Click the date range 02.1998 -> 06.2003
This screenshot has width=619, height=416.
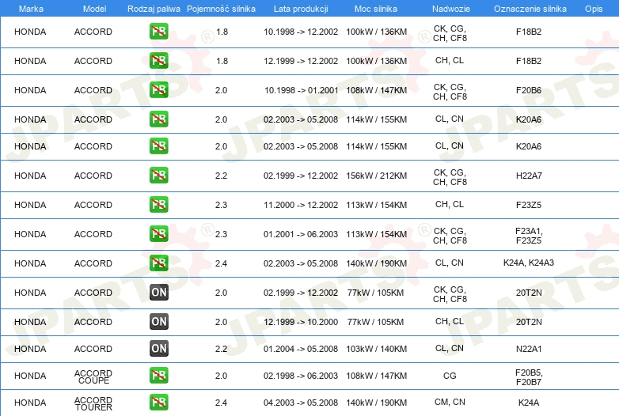(301, 376)
